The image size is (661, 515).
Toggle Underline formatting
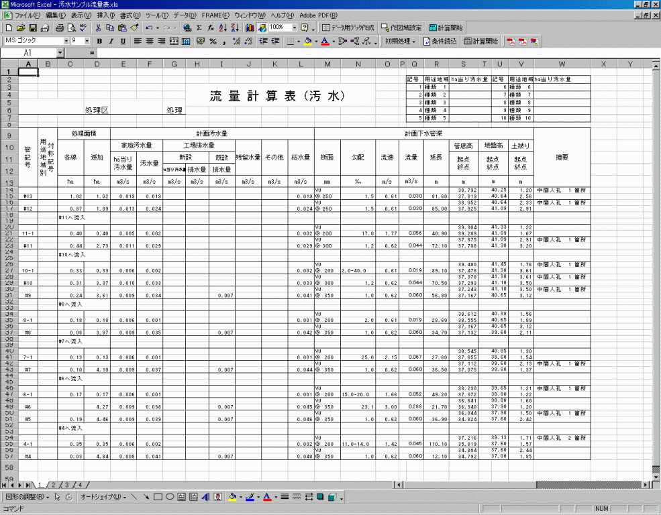pos(123,42)
